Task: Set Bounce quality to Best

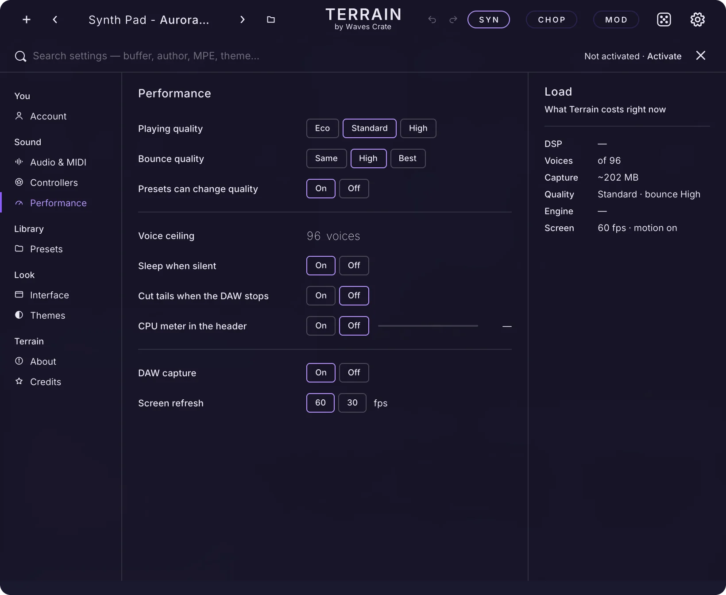Action: [x=408, y=158]
